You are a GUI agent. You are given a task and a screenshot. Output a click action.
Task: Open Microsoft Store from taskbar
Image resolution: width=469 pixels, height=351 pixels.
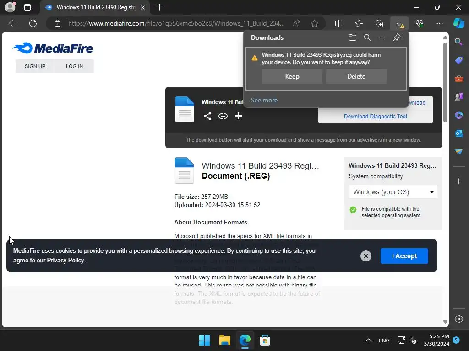tap(265, 340)
